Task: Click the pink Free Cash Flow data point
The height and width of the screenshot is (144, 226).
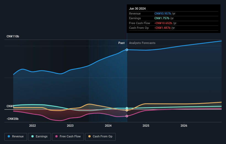Action: [127, 116]
